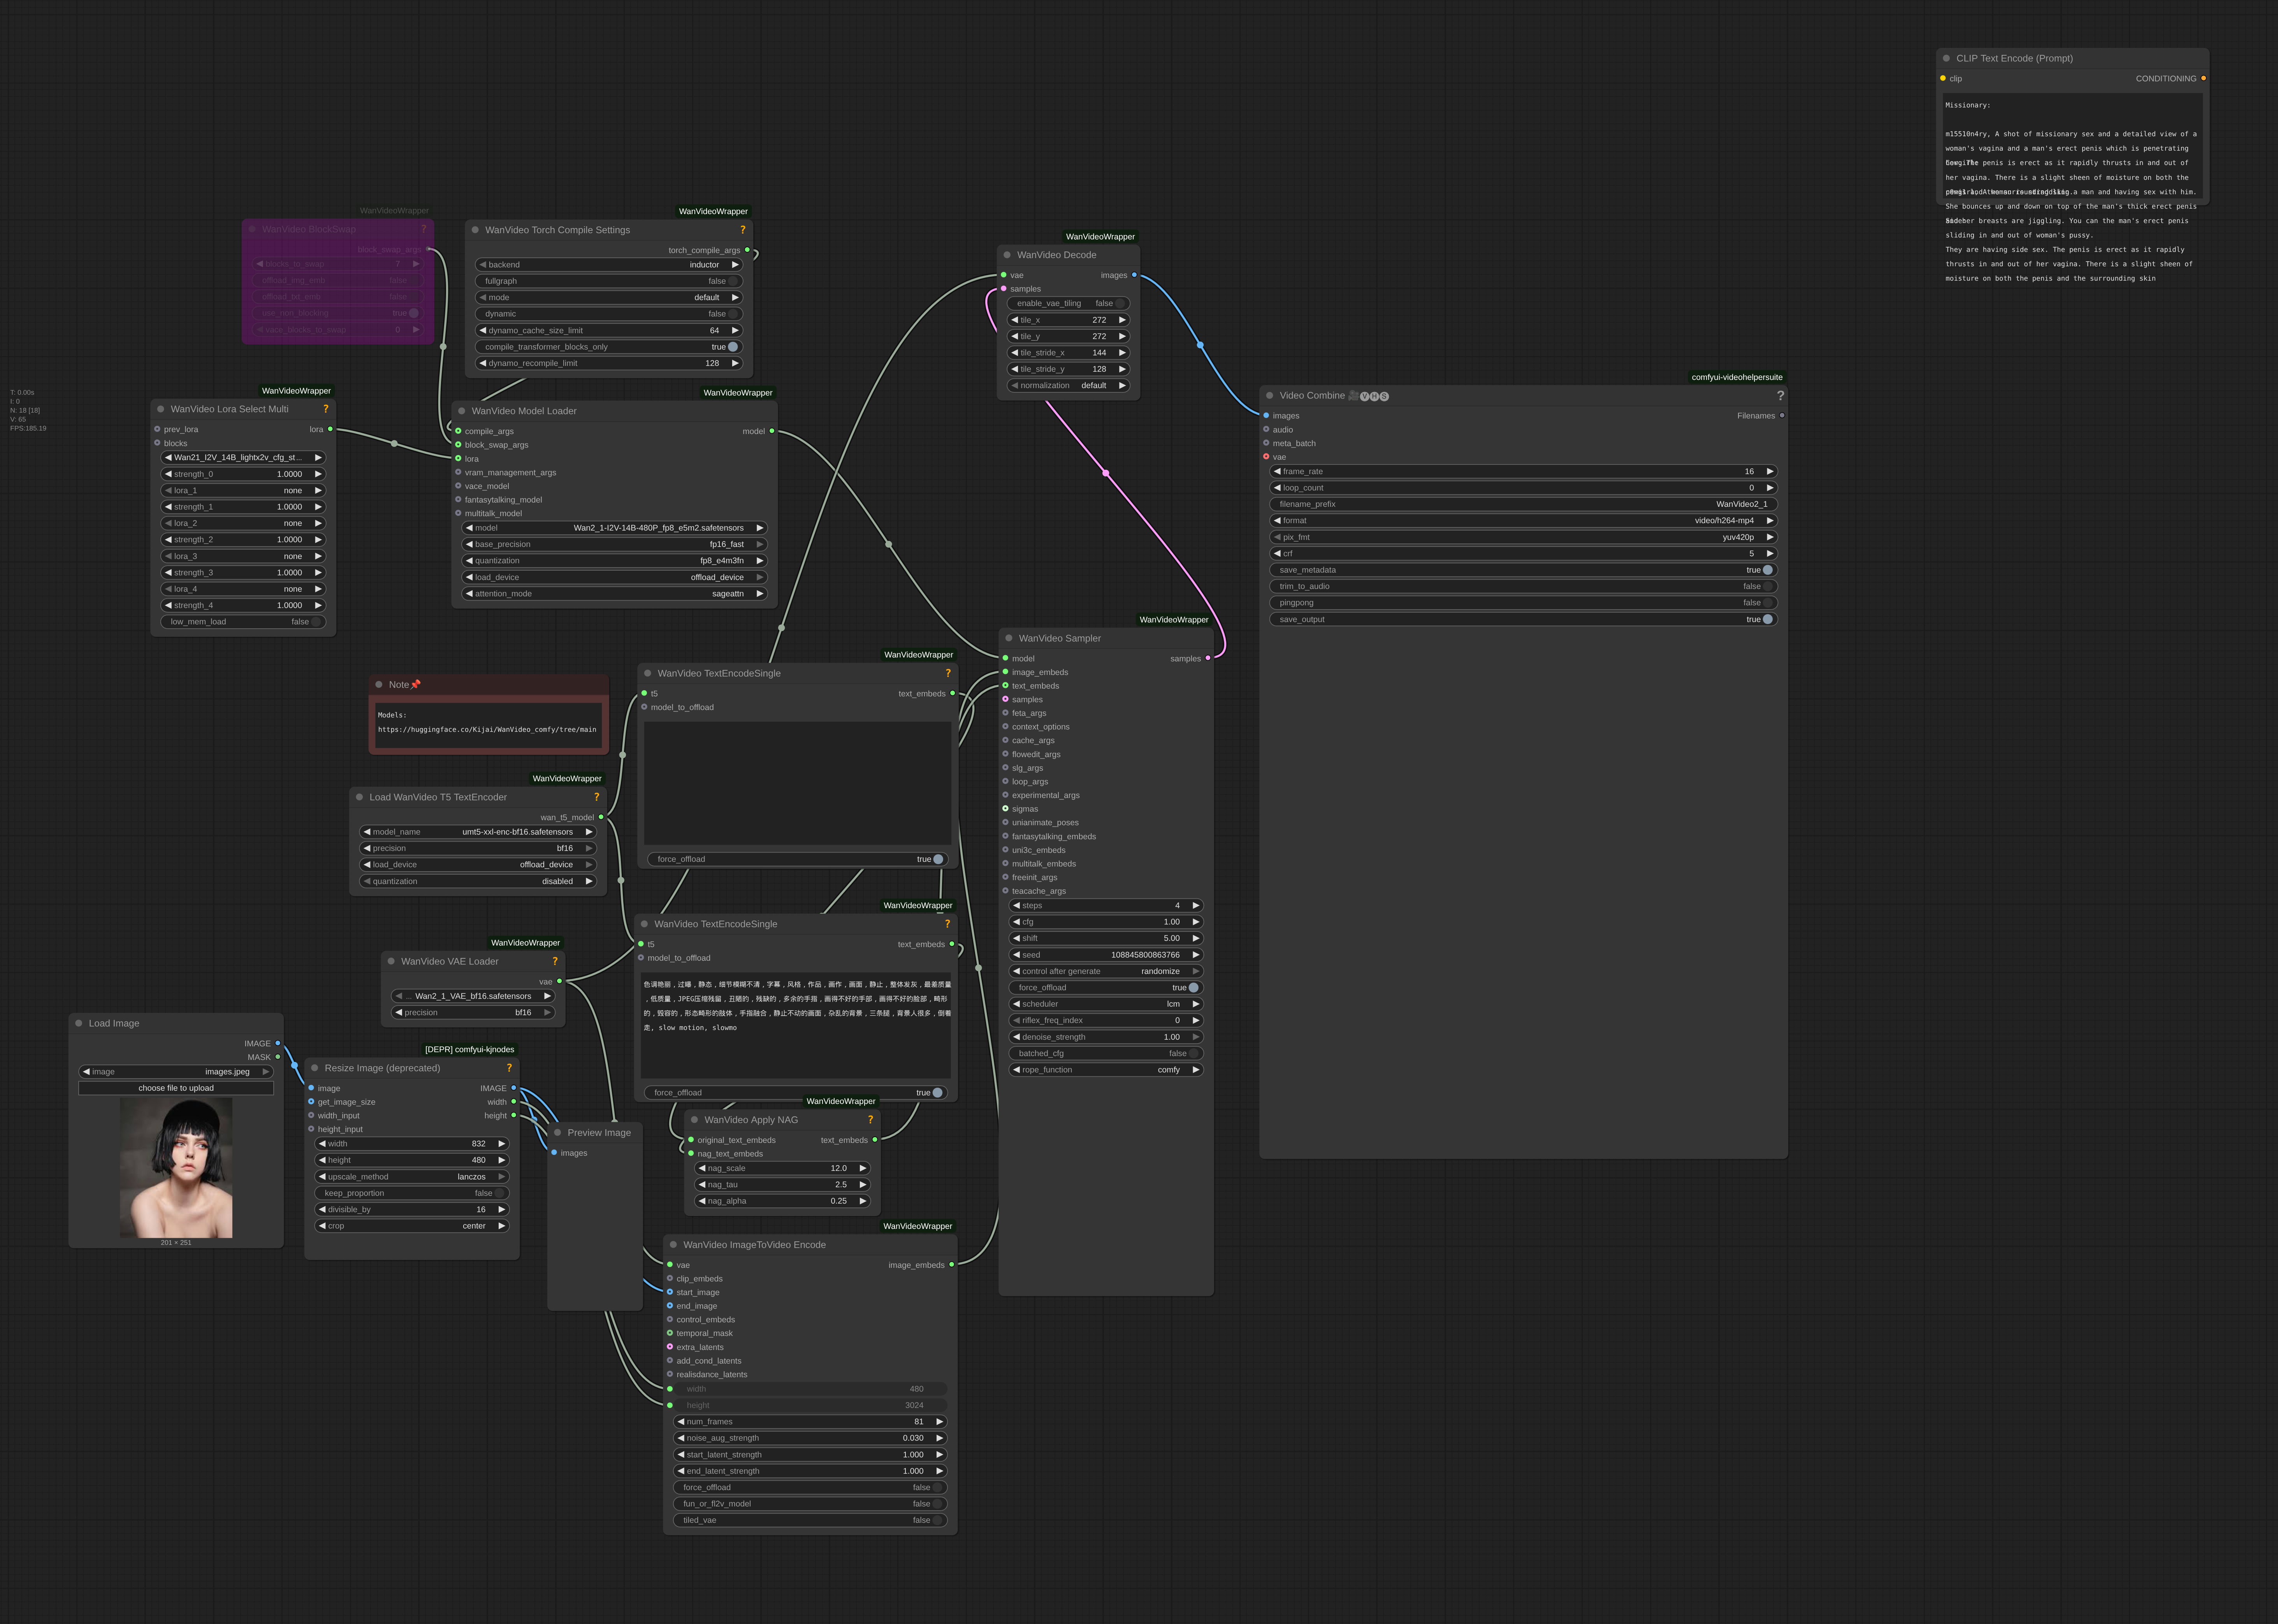Enable pingpong option in Video Combine
This screenshot has height=1624, width=2278.
tap(1767, 603)
